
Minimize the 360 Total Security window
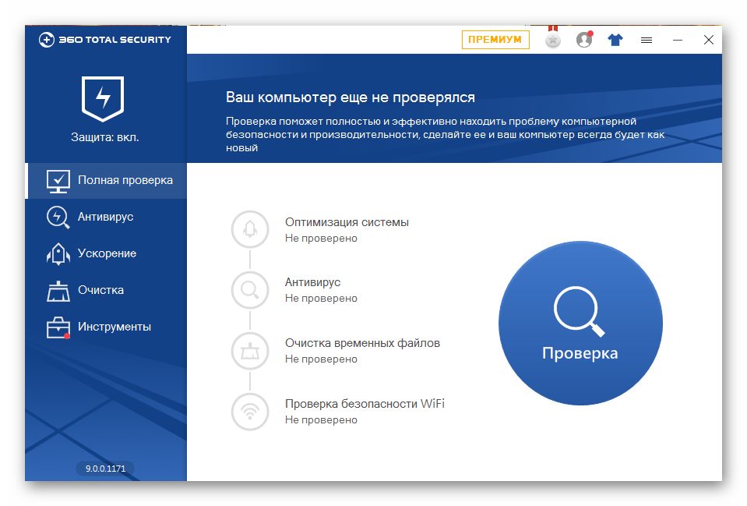click(678, 40)
